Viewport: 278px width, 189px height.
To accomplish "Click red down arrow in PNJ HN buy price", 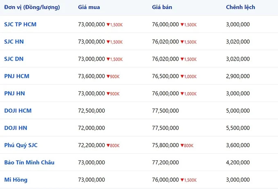I will (108, 93).
